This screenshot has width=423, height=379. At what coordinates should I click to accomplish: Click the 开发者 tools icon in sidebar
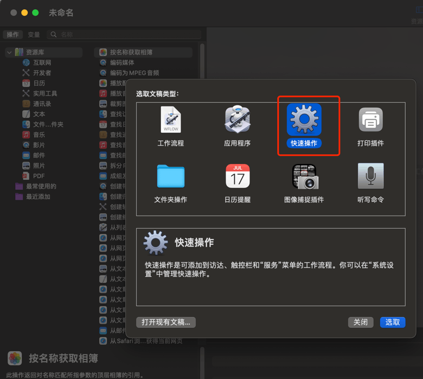tap(26, 73)
